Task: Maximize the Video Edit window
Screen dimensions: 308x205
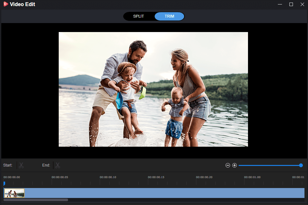Action: (291, 4)
